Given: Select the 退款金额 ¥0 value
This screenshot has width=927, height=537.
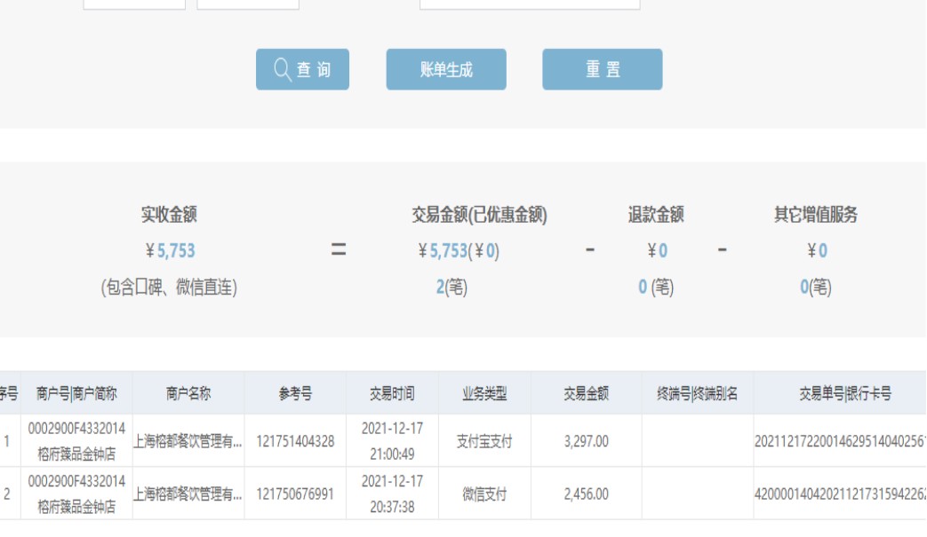Looking at the screenshot, I should click(x=662, y=251).
